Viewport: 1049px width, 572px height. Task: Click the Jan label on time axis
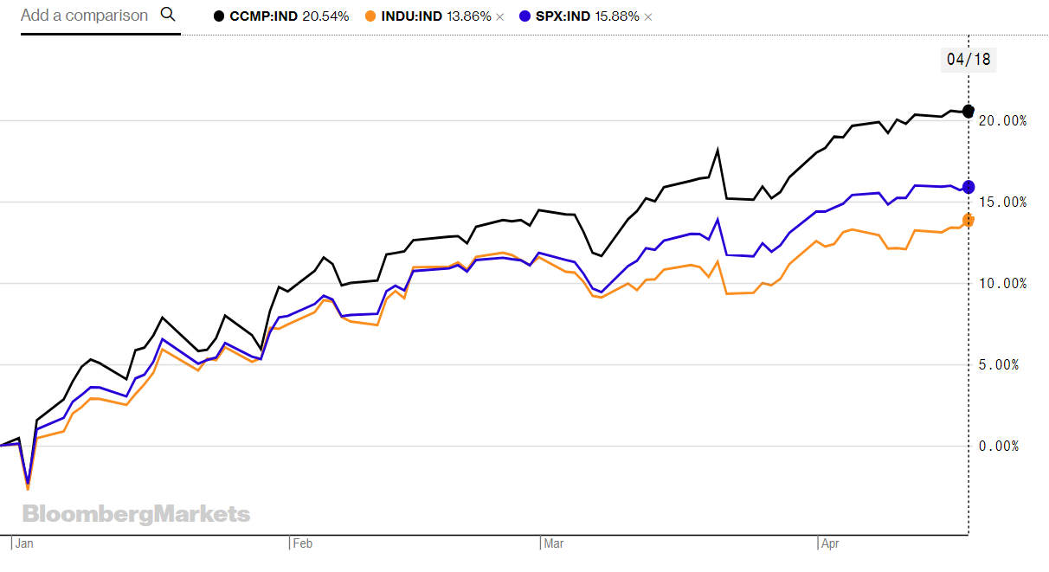pyautogui.click(x=24, y=544)
